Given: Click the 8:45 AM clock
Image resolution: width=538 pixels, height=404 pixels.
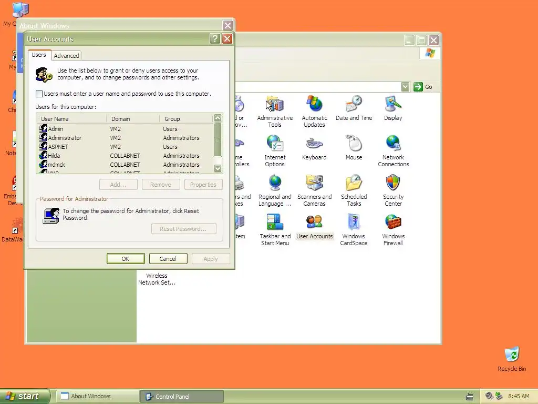Looking at the screenshot, I should (x=519, y=397).
